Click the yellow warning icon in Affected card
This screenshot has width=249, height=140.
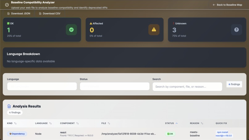[154, 30]
